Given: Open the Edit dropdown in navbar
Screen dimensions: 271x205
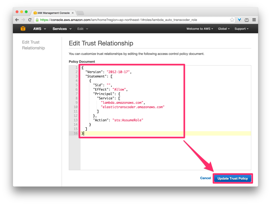Looking at the screenshot, I should [83, 29].
